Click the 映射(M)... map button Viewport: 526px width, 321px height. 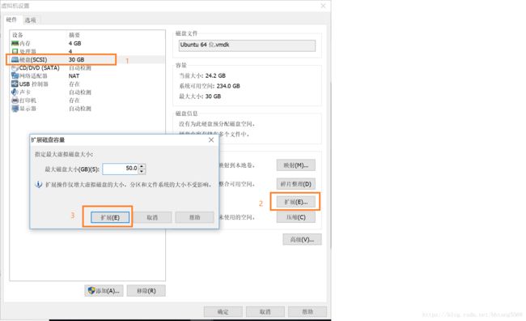click(x=296, y=165)
